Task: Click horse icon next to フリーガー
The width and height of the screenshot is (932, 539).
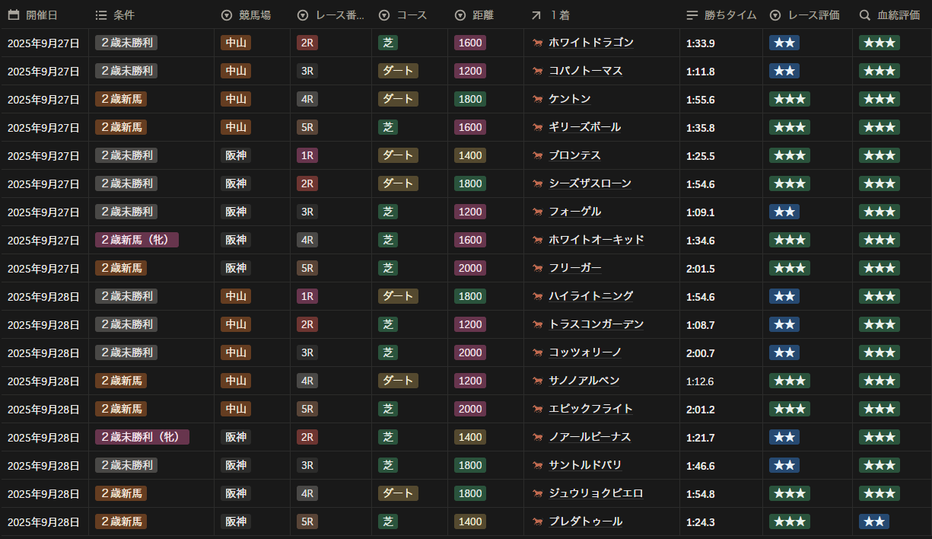Action: pos(538,269)
